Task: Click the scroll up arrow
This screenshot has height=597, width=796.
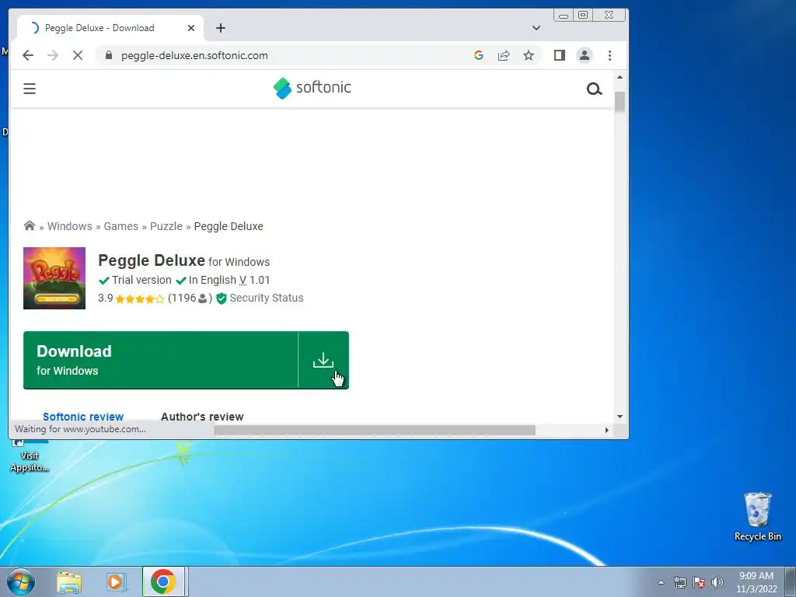Action: pyautogui.click(x=620, y=77)
